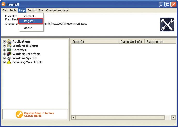Viewport: 178px width, 127px height.
Task: Sort by the Current Setting(s) column header
Action: (x=131, y=42)
